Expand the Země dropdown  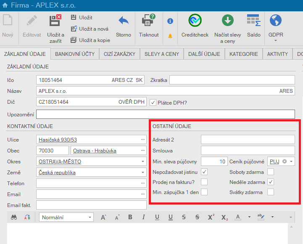(143, 172)
